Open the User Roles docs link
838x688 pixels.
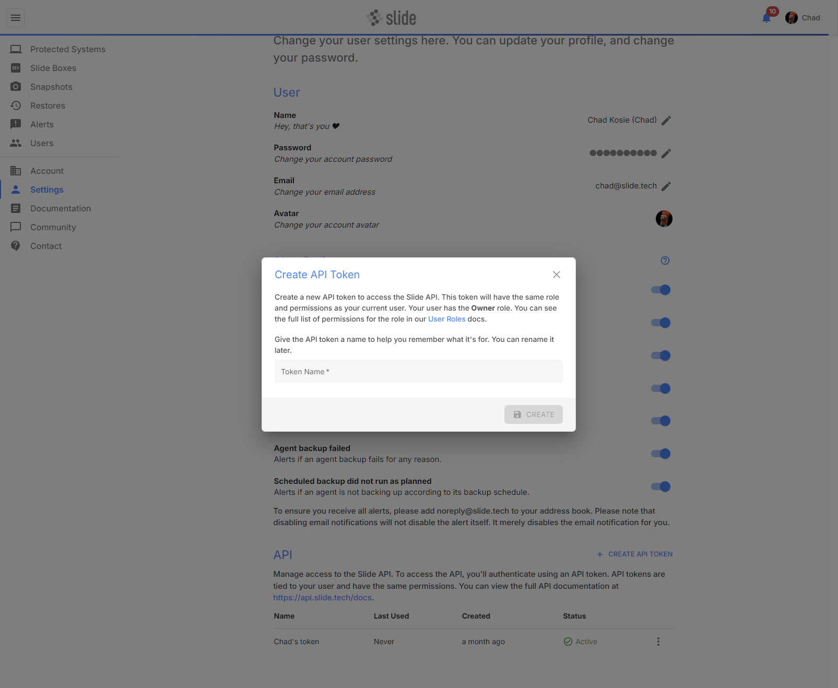click(446, 319)
